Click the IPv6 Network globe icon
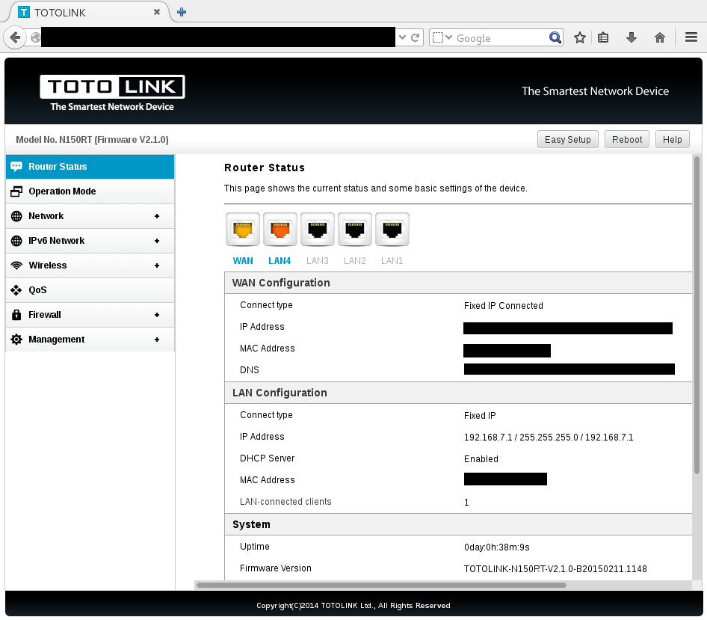 [x=16, y=241]
